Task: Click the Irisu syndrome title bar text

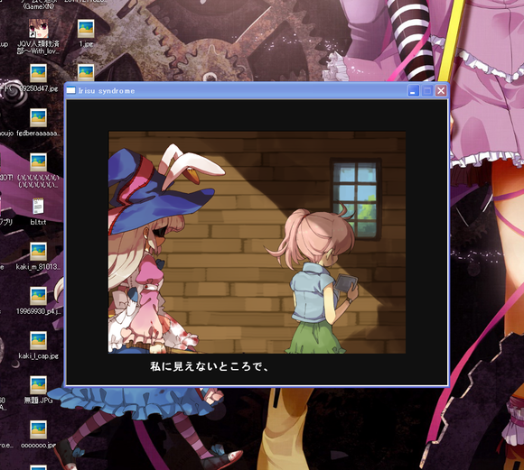Action: coord(107,91)
